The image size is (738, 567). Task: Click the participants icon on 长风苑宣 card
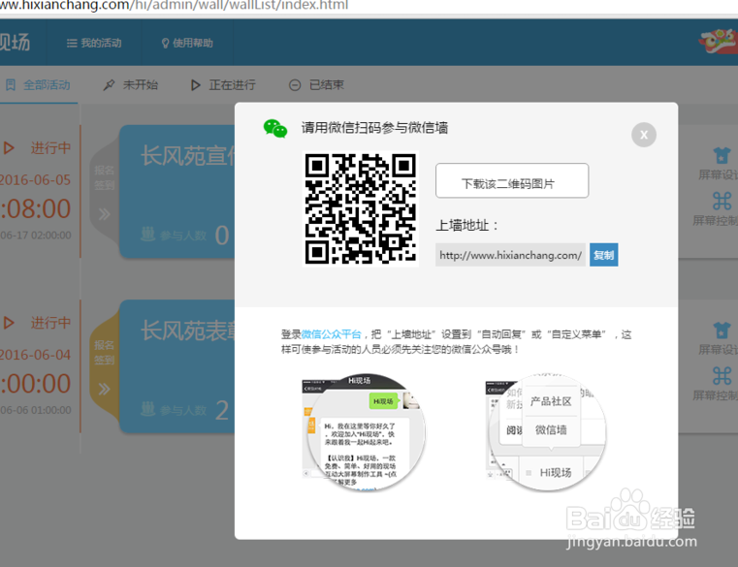coord(147,234)
